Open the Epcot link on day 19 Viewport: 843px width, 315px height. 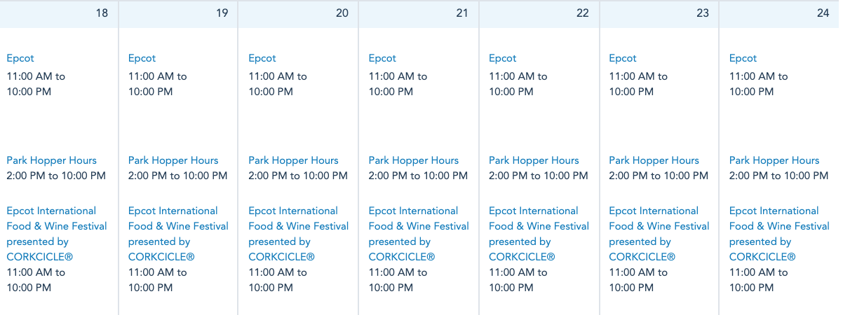click(142, 58)
